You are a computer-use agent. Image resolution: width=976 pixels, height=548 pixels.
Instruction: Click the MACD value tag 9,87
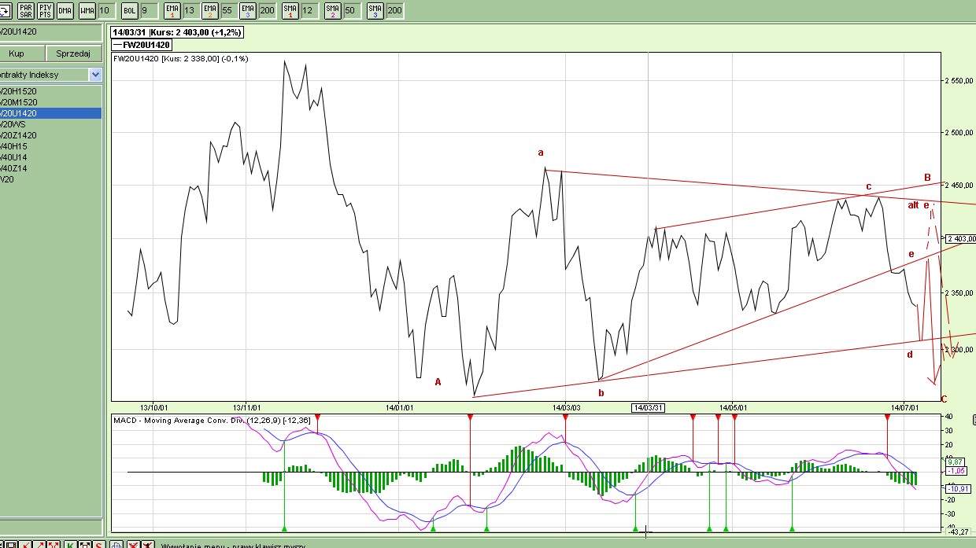coord(953,462)
